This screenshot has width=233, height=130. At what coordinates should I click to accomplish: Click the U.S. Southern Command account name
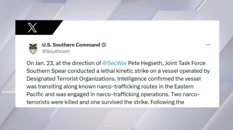point(71,45)
